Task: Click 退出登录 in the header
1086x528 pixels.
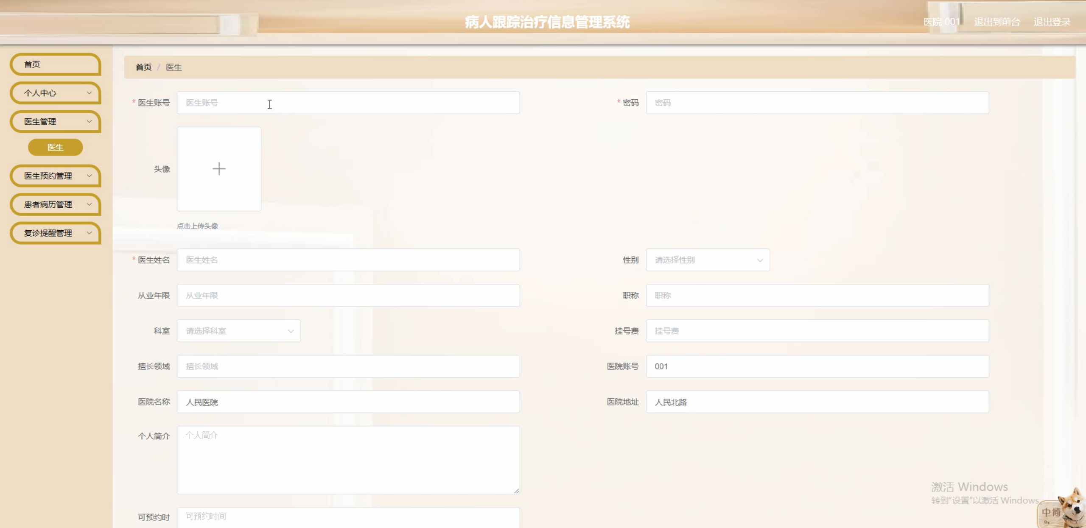Action: [1052, 22]
